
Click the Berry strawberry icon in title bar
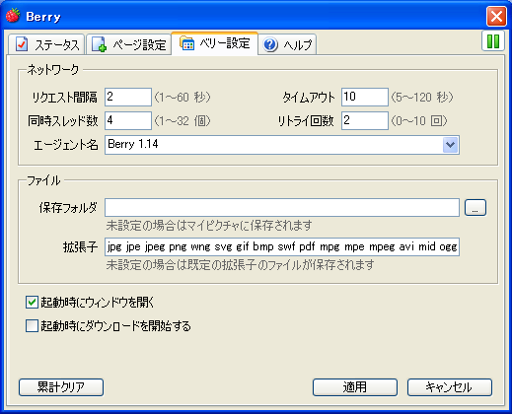(13, 16)
